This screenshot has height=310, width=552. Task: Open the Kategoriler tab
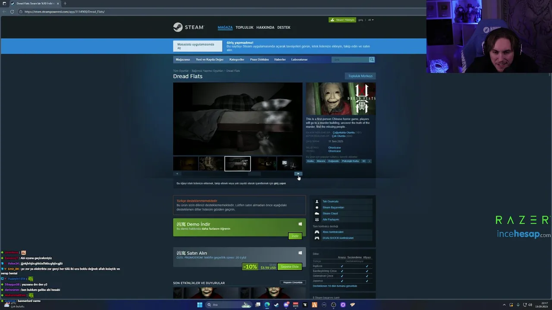tap(237, 59)
